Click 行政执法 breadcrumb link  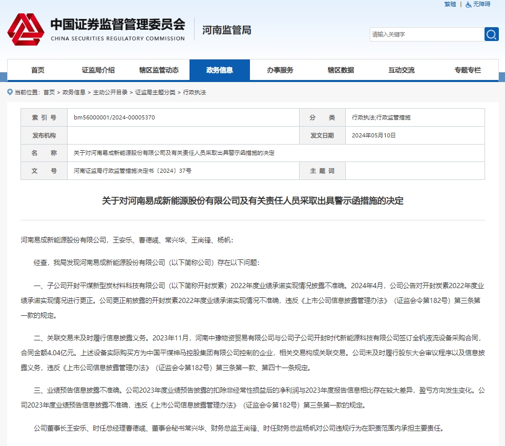[x=194, y=92]
